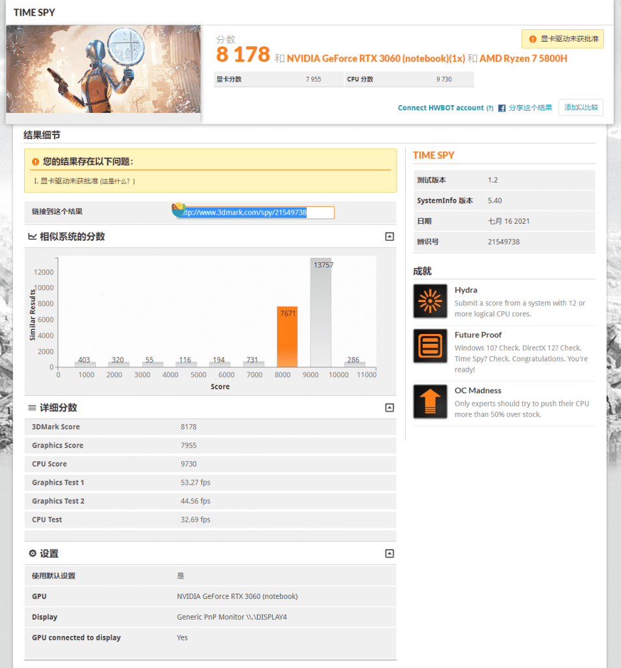The image size is (621, 668).
Task: Click the OC Madness achievement title
Action: (478, 391)
